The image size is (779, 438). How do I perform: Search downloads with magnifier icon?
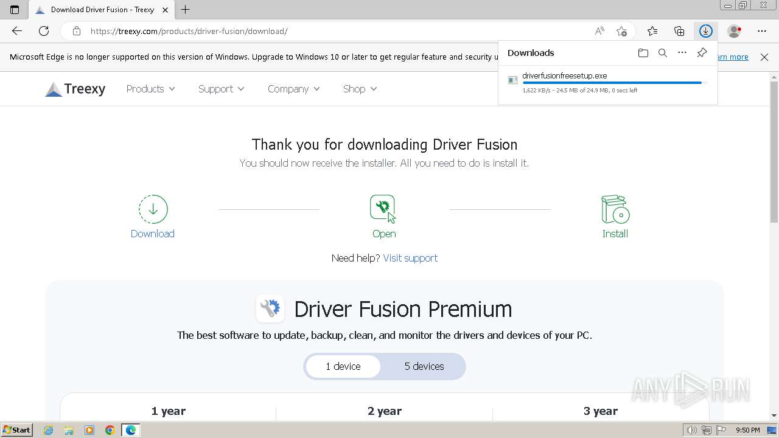[x=663, y=53]
